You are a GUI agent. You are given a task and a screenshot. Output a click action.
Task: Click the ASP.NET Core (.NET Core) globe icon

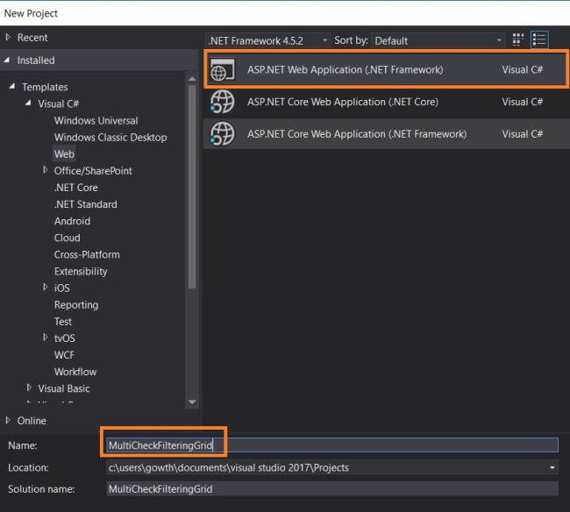[222, 102]
